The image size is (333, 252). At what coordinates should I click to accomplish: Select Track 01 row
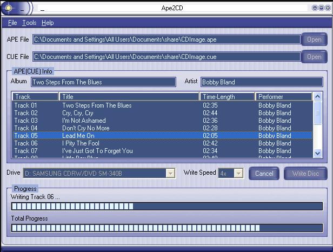pyautogui.click(x=163, y=105)
